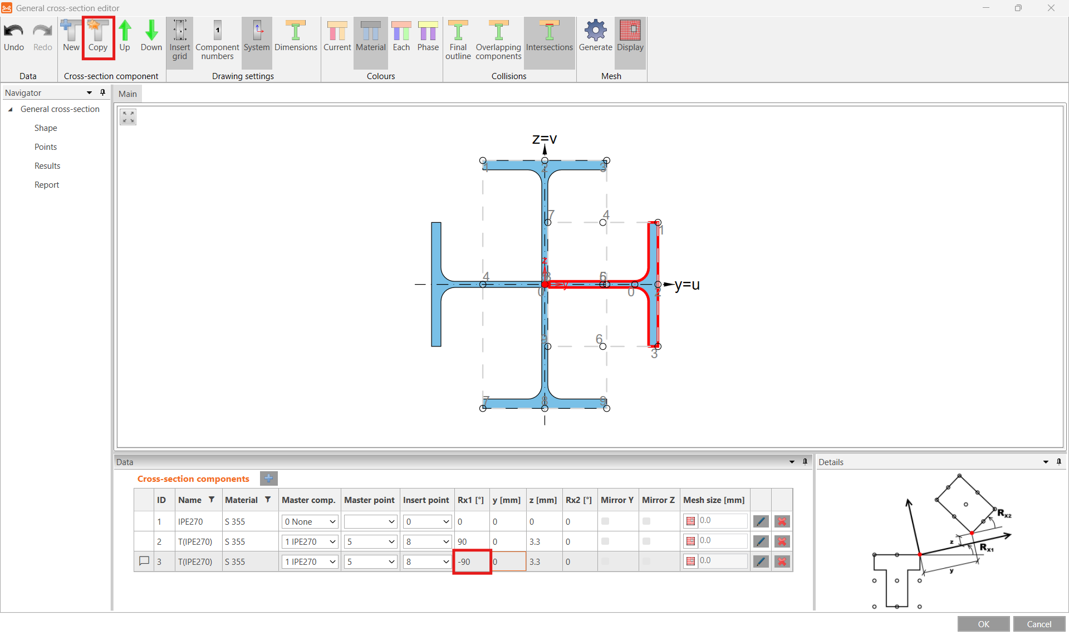
Task: Select the Material colour mode
Action: 371,36
